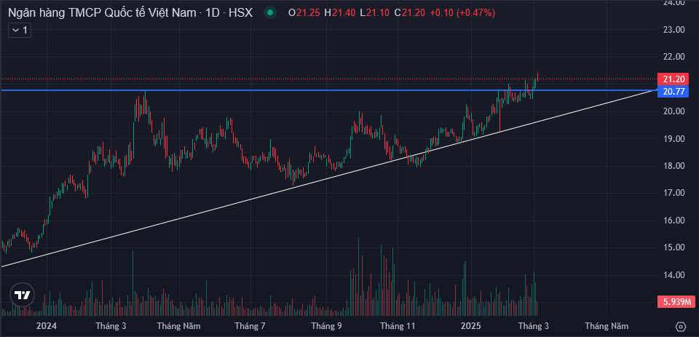Click the Tháng 9 time axis label
Viewport: 699px width, 337px height.
tap(326, 326)
